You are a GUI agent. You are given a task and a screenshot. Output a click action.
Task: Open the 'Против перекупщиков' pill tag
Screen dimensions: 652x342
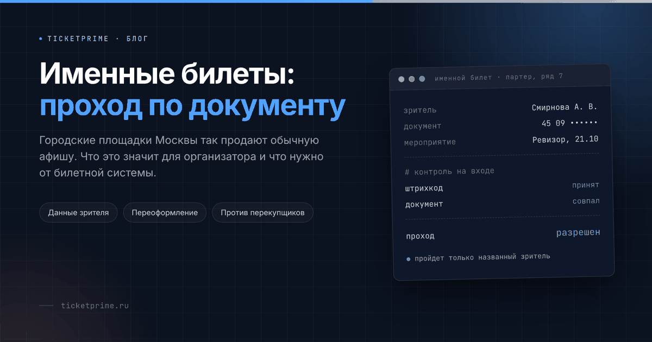pos(262,213)
